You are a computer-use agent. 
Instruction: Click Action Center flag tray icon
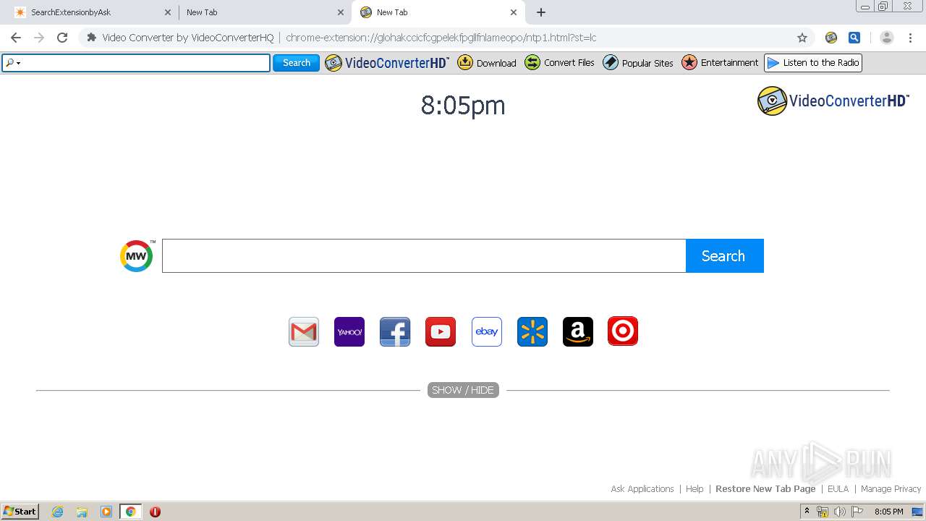point(857,512)
